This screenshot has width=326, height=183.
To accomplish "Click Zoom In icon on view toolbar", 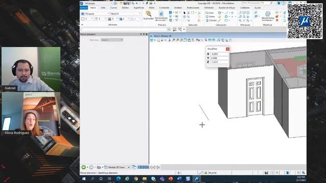I will (x=174, y=40).
